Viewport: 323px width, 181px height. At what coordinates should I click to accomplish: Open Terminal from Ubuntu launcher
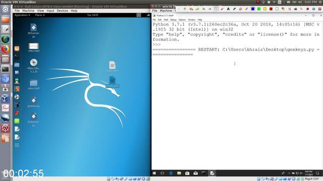tap(6, 69)
